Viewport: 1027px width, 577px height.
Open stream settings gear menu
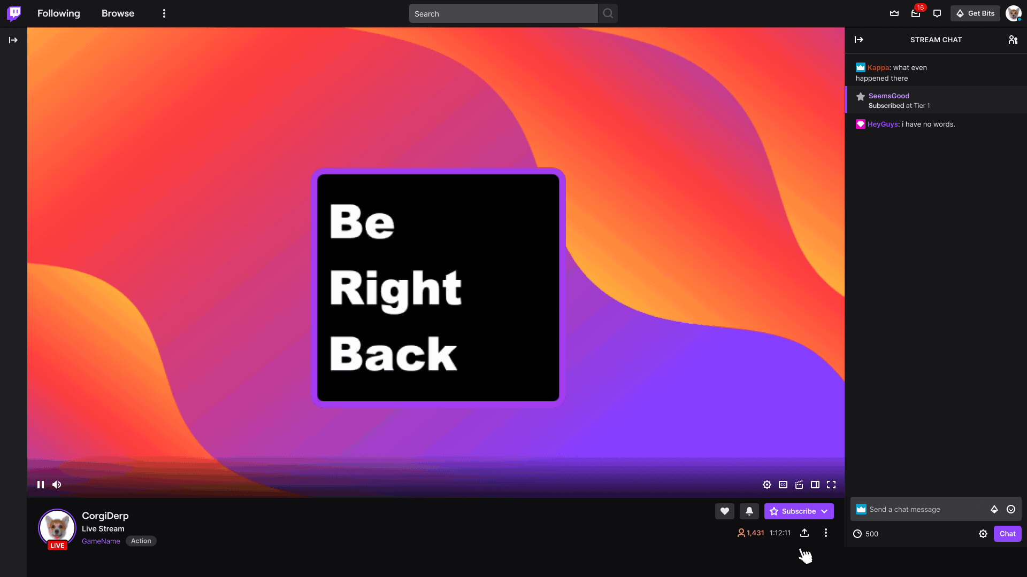tap(768, 485)
